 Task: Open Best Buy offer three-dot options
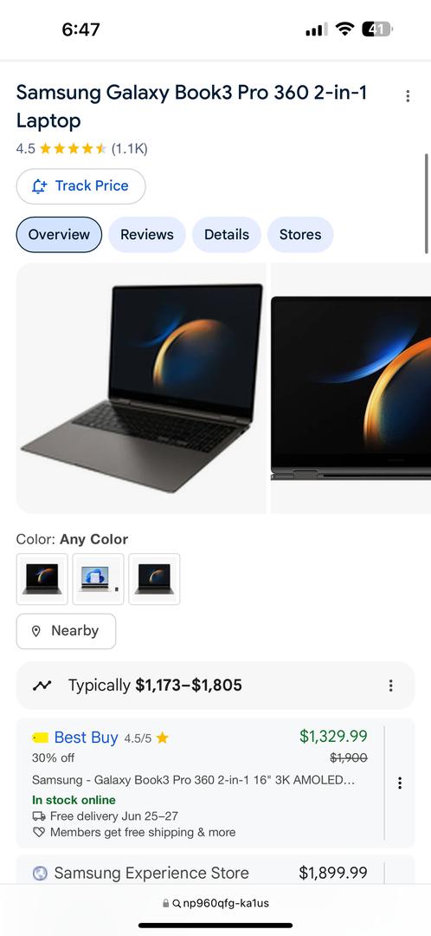[399, 783]
